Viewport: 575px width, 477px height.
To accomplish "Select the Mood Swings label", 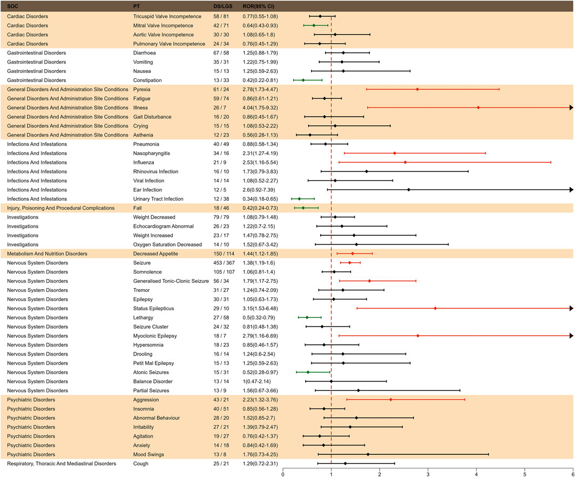I will coord(148,454).
